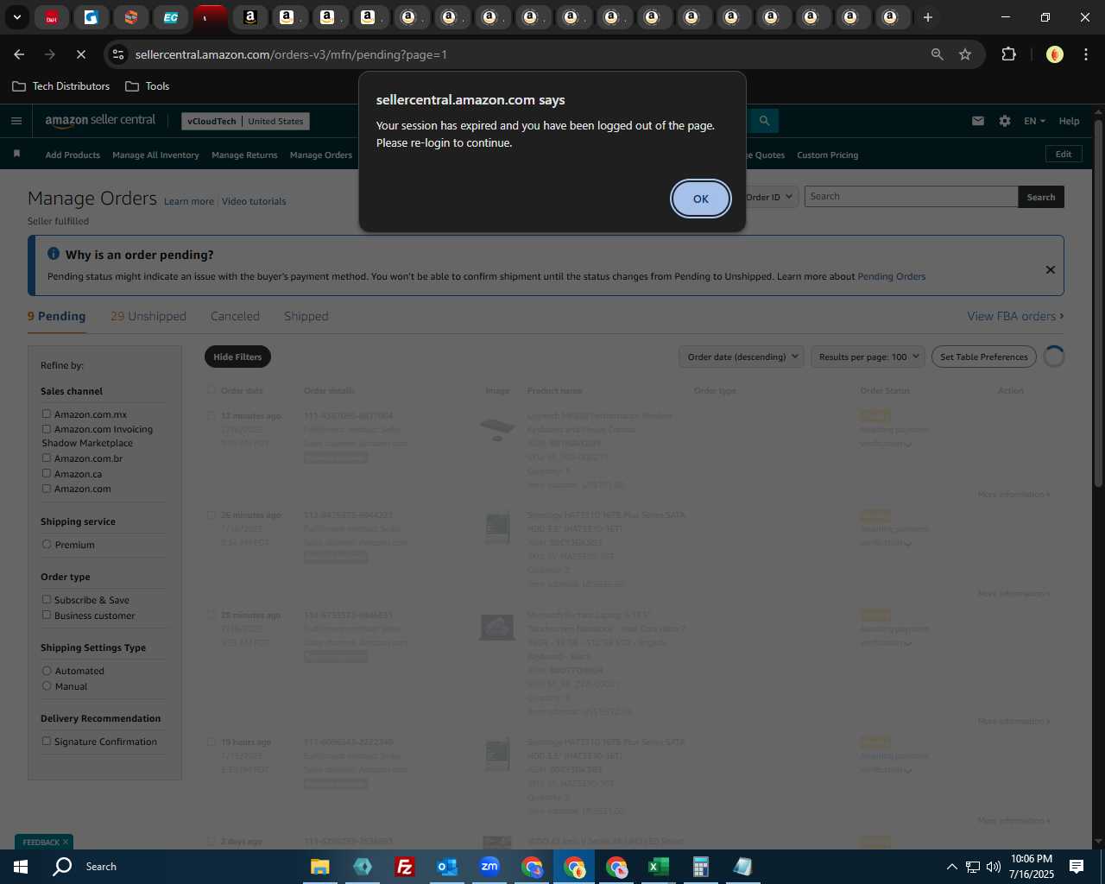Switch to the 9 Pending tab
The image size is (1105, 884).
56,316
